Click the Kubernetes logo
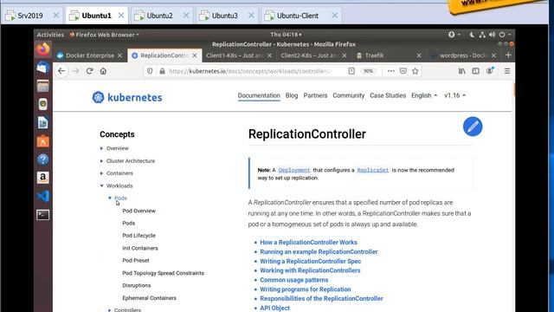This screenshot has height=312, width=554. (x=127, y=97)
